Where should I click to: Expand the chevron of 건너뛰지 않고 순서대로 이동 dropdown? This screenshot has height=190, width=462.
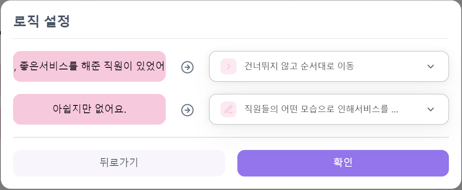tap(430, 67)
